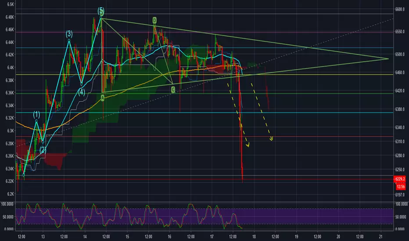Click the 6380.0 price axis value
The width and height of the screenshot is (409, 241).
click(400, 110)
